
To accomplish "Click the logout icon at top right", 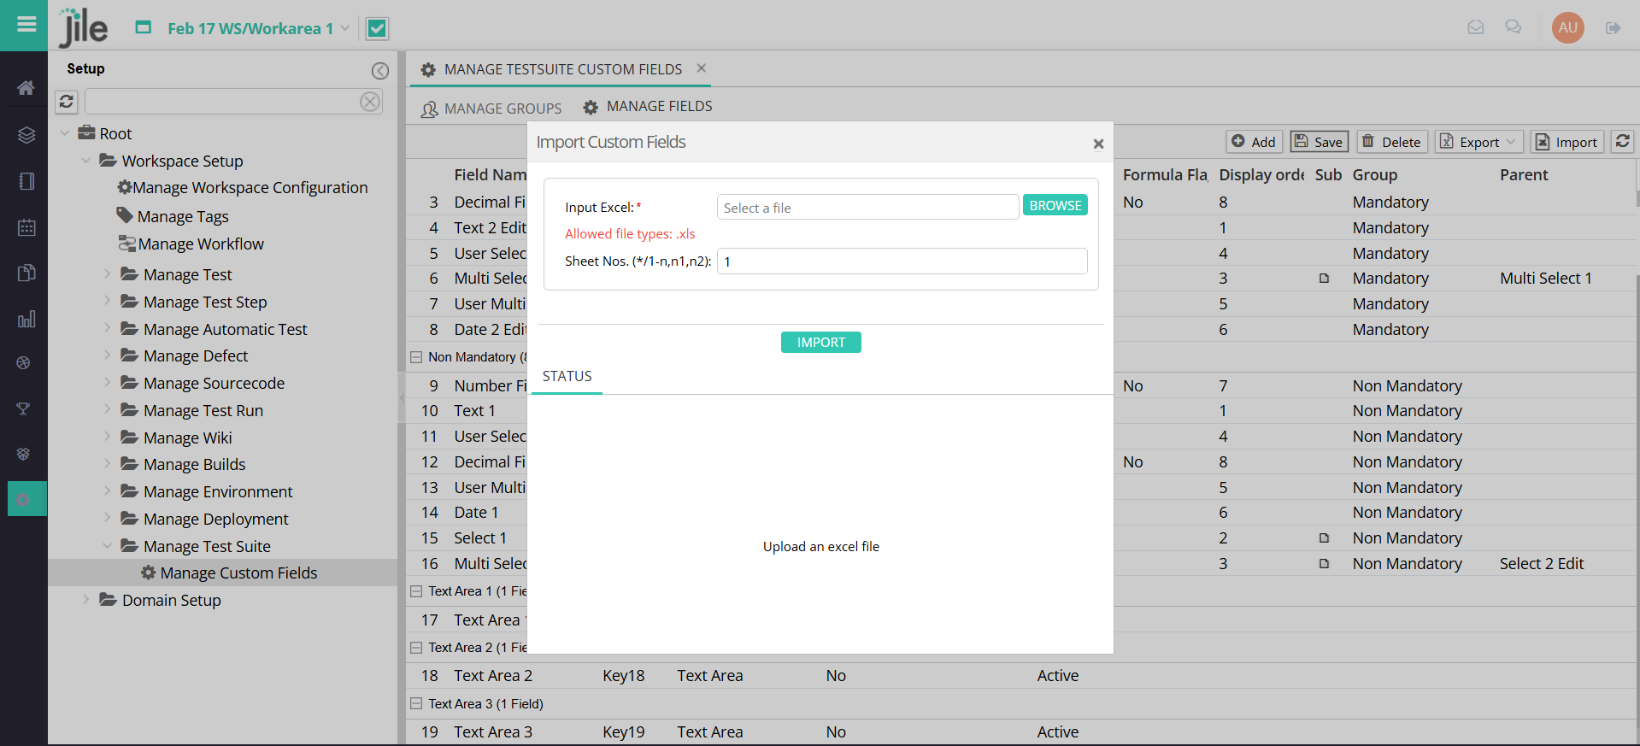I will [x=1613, y=28].
